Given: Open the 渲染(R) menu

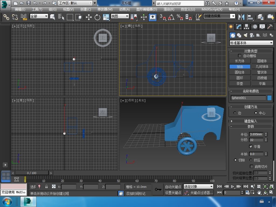Looking at the screenshot, I should pyautogui.click(x=169, y=9).
